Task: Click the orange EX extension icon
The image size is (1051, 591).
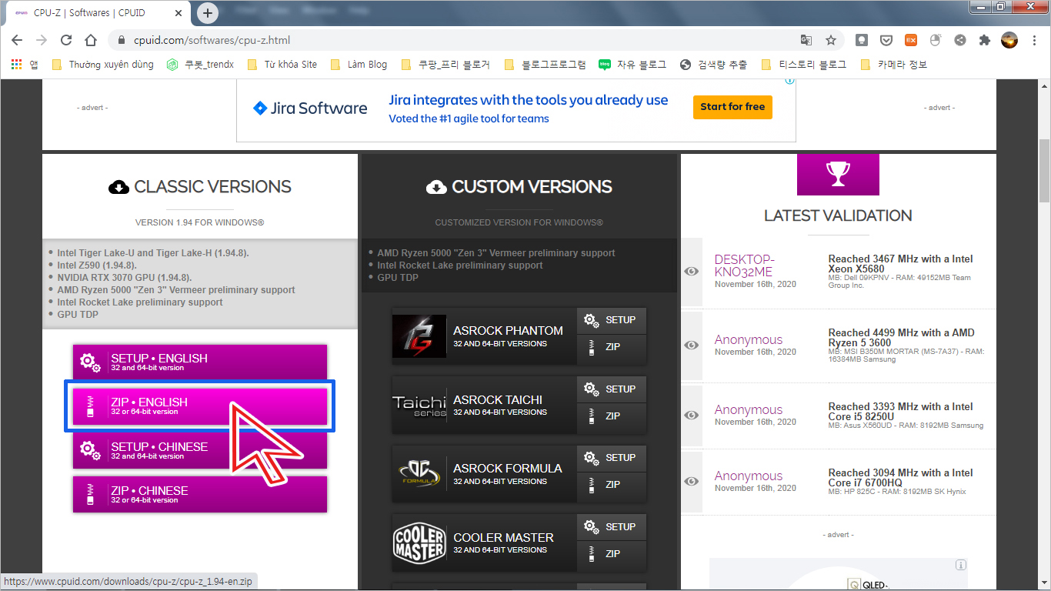Action: 911,40
